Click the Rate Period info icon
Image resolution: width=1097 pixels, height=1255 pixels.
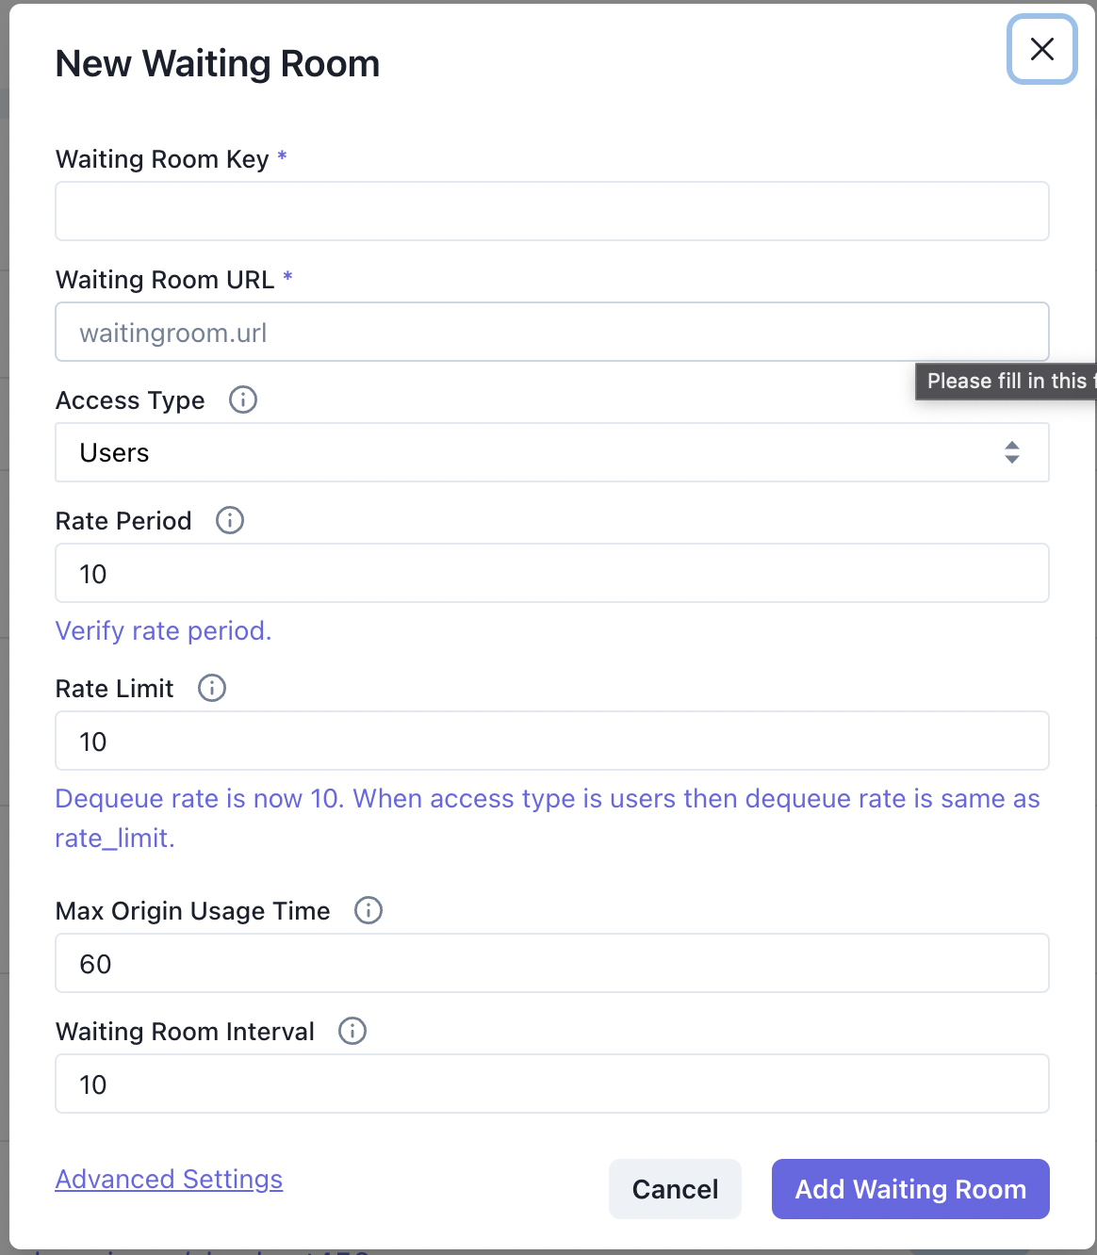[x=229, y=520]
